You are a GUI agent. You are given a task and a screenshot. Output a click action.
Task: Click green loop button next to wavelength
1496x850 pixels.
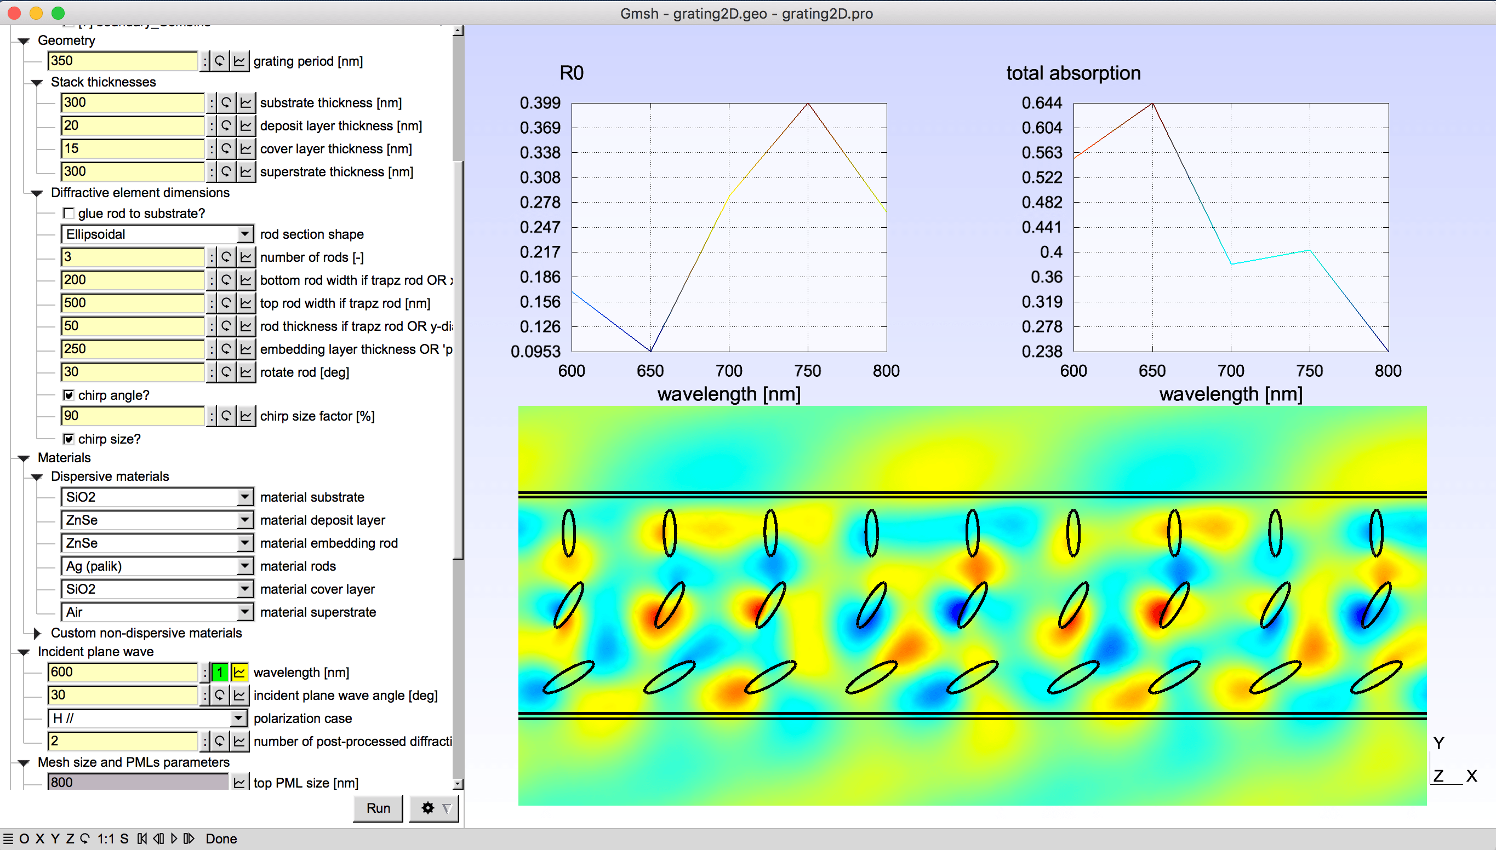(220, 672)
